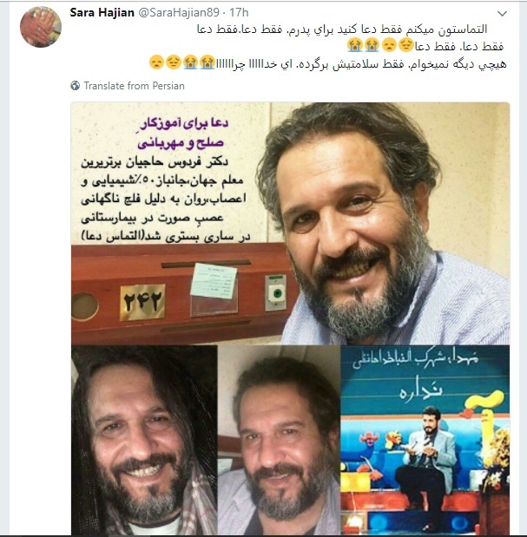Open the TV show set photo with the blue sofa
Viewport: 527px width, 537px height.
point(425,440)
